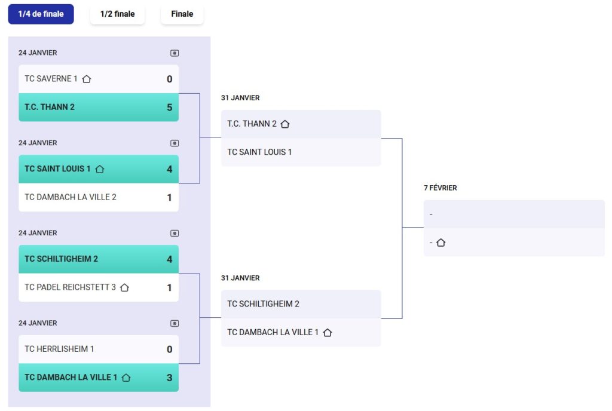Select winning T.C. THANN 2 quarter-final row

tap(99, 108)
